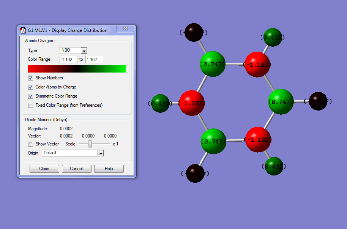Open the Origin Default dropdown
The height and width of the screenshot is (229, 347).
pos(101,153)
